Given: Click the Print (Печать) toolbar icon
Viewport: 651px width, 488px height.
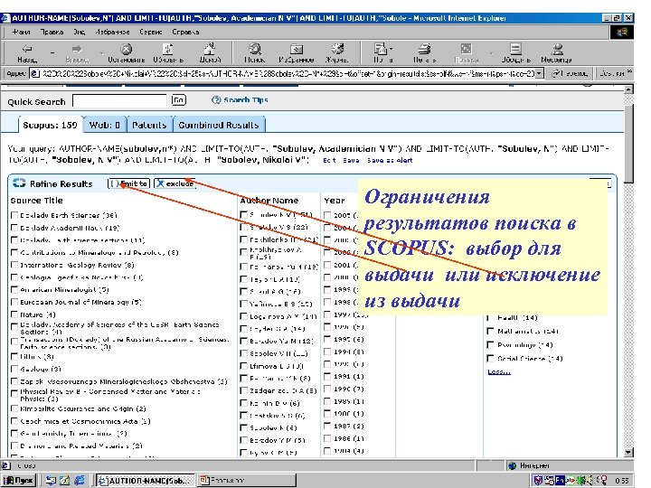Looking at the screenshot, I should click(x=424, y=49).
